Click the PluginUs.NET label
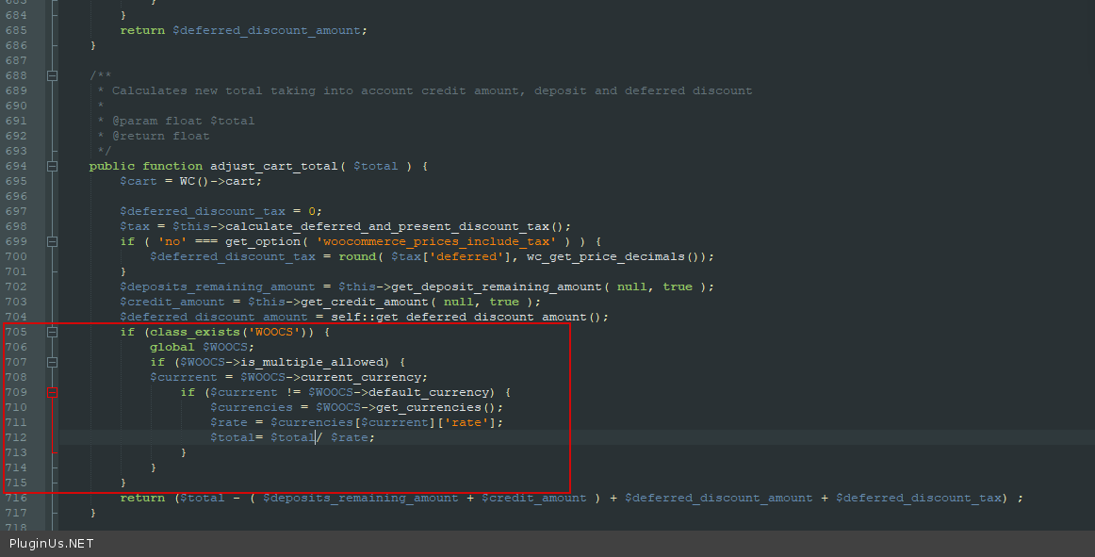The height and width of the screenshot is (557, 1095). coord(51,544)
